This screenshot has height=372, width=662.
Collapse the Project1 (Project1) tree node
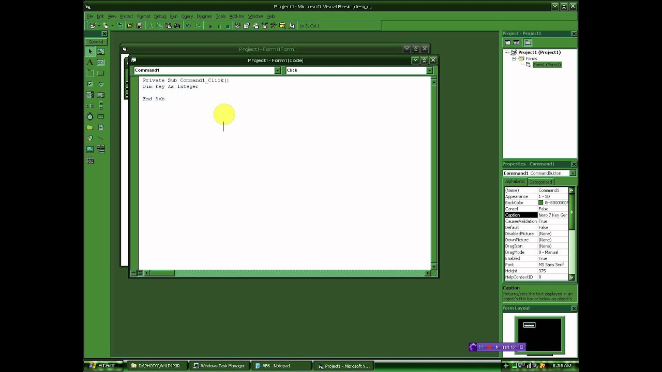(x=507, y=53)
